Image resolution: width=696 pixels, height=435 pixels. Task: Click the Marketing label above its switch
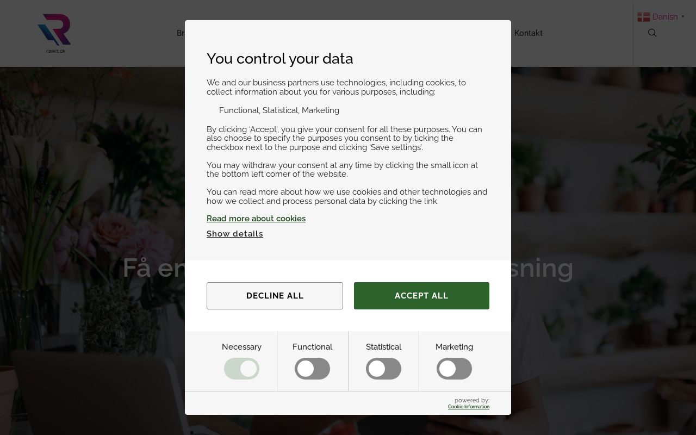click(454, 347)
